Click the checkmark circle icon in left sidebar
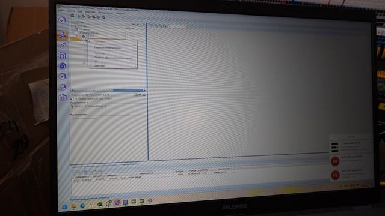 tap(62, 20)
